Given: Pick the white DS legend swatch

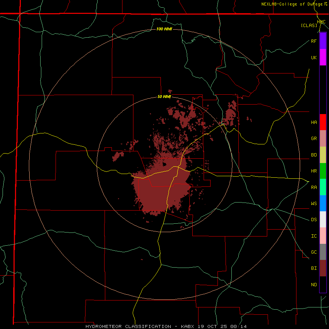Looking at the screenshot, I should click(x=323, y=219).
